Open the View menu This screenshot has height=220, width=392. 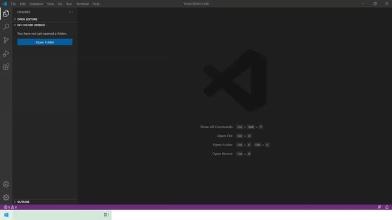pyautogui.click(x=50, y=4)
